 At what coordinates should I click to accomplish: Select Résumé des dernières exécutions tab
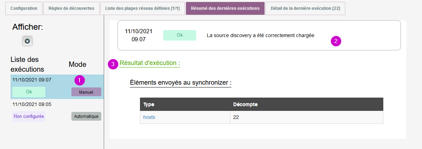click(x=225, y=8)
